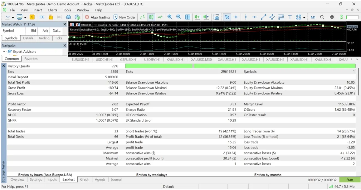Switch chart to line chart mode

point(160,17)
